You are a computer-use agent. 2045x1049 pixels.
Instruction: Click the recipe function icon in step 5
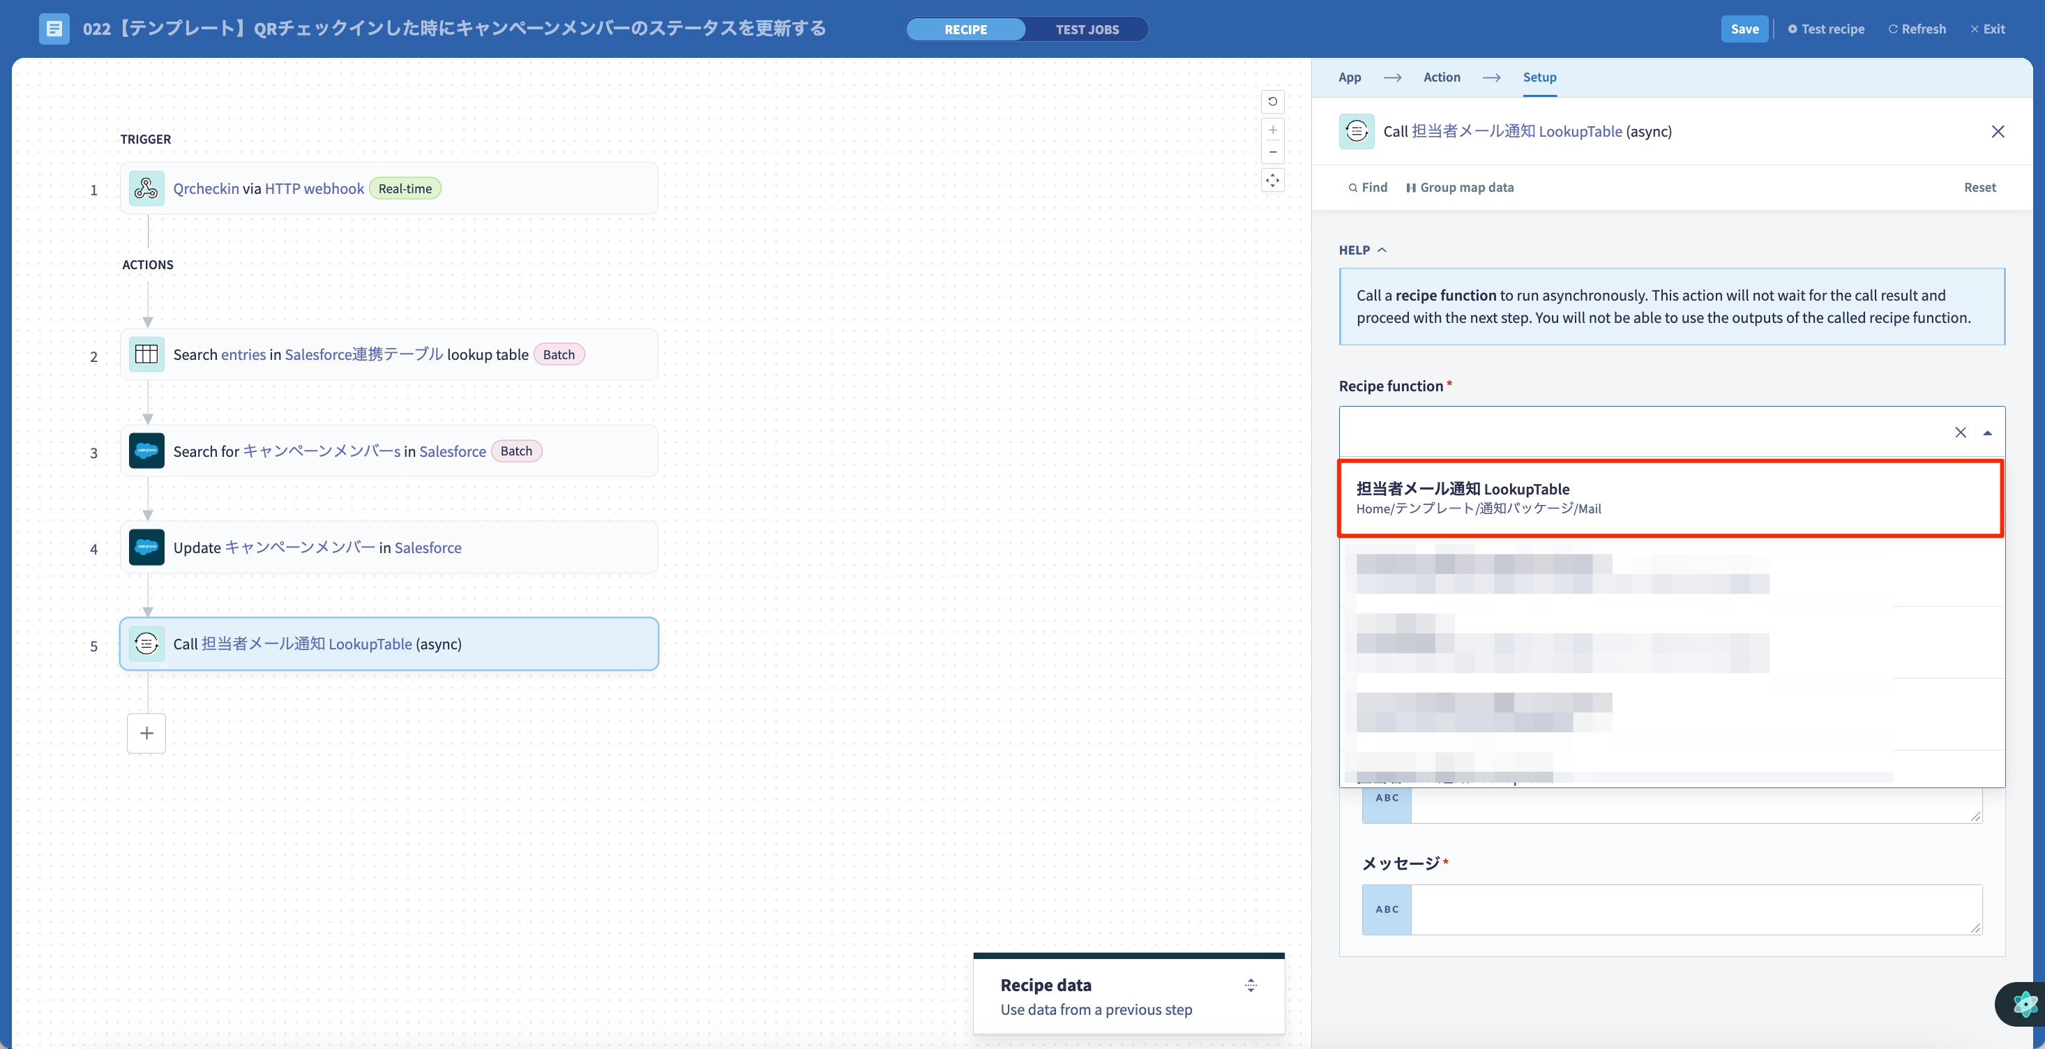[x=146, y=644]
